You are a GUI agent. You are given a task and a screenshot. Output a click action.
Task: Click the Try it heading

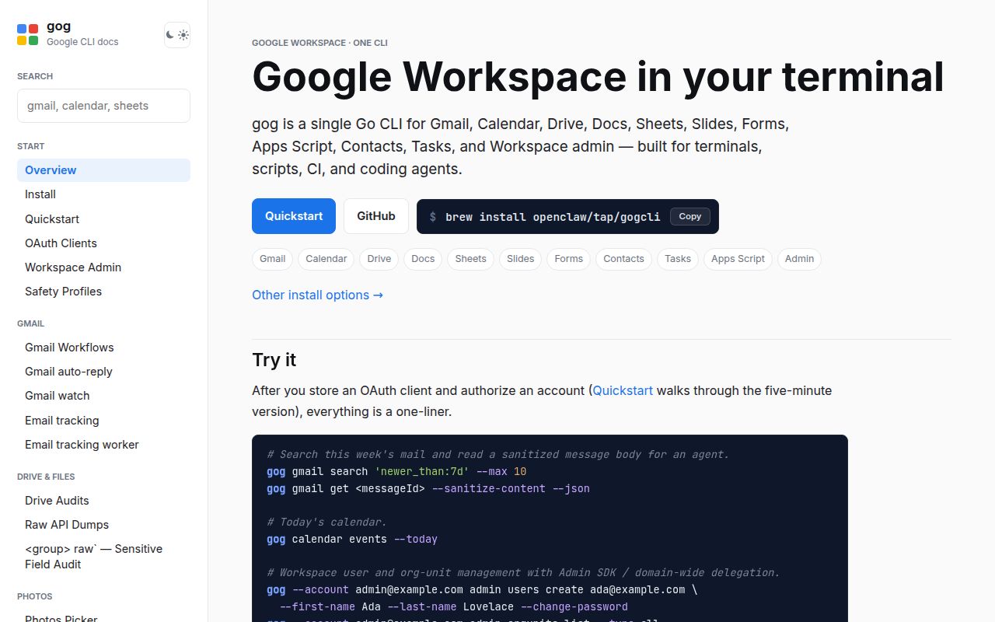[x=274, y=360]
